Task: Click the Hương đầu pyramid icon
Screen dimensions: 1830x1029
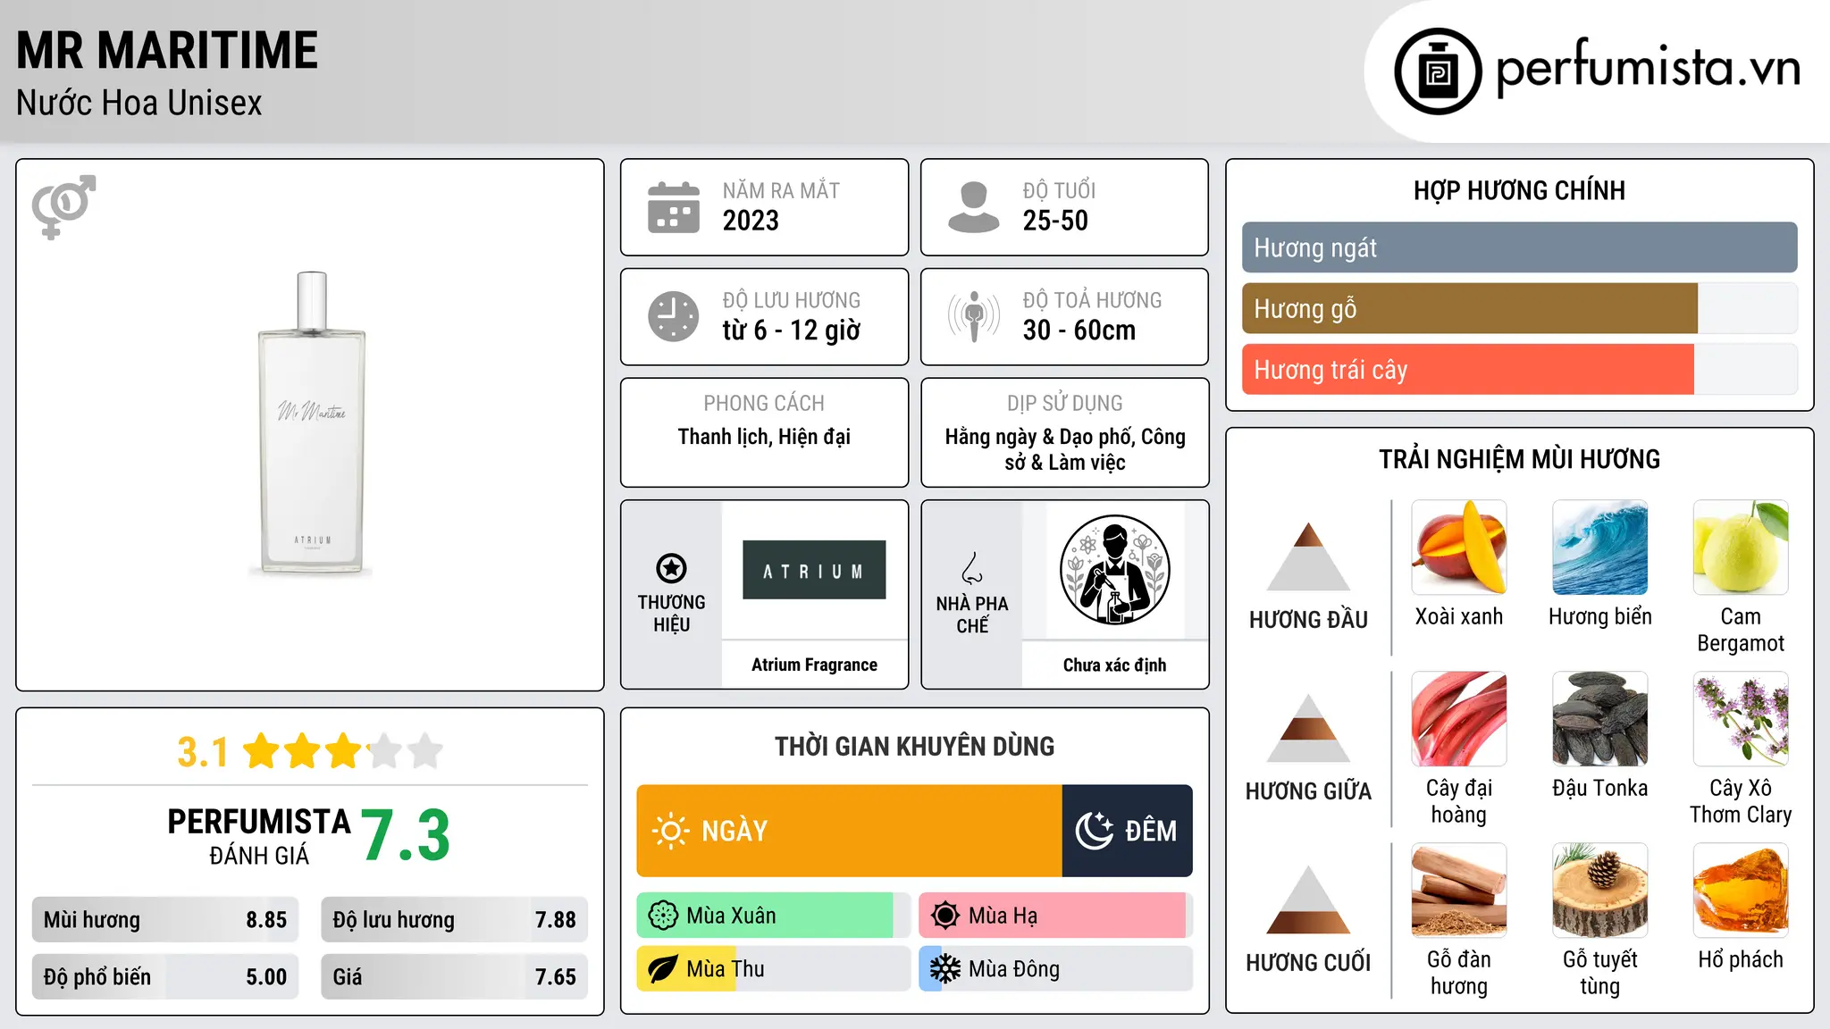Action: point(1308,556)
